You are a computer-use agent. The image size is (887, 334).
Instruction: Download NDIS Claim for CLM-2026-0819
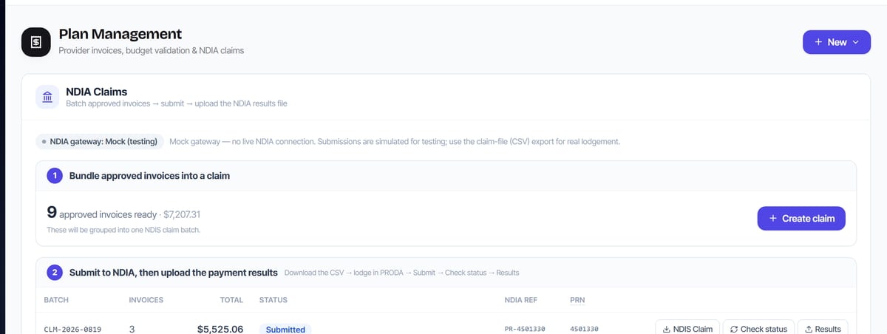pyautogui.click(x=687, y=329)
